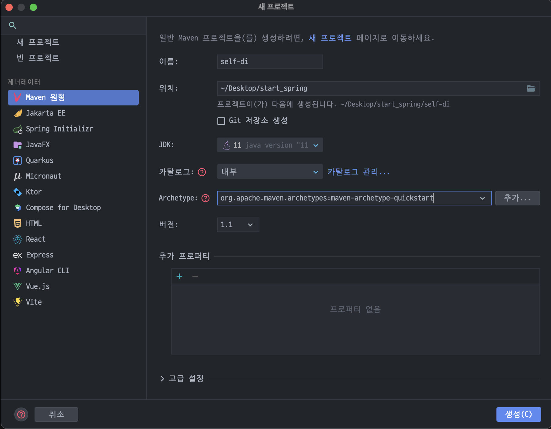Screen dimensions: 551x429
Task: Click the Maven archetype generator icon
Action: [x=18, y=97]
